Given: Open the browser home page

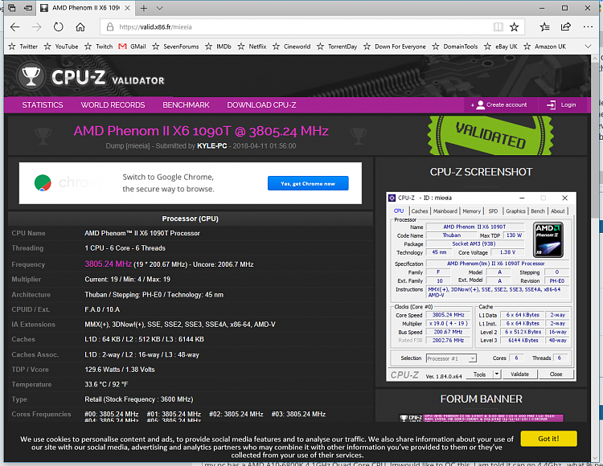Looking at the screenshot, I should point(80,27).
